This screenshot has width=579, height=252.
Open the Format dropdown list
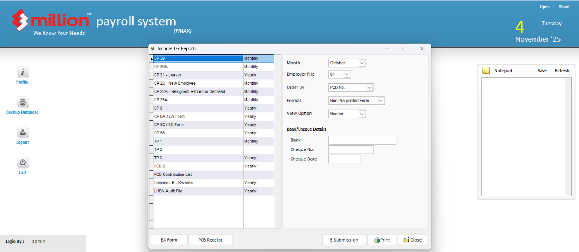(381, 101)
